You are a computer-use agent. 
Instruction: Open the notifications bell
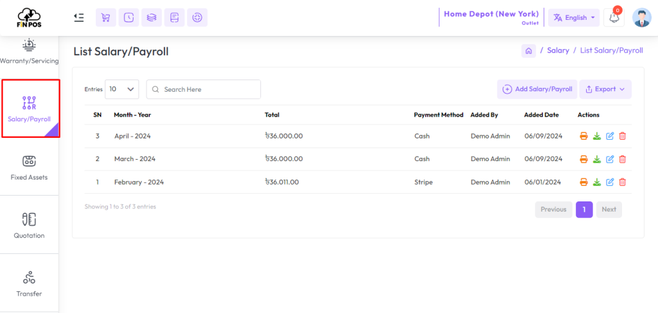click(x=614, y=17)
